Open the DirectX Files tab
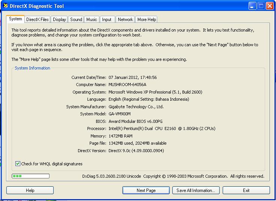This screenshot has height=201, width=276. pyautogui.click(x=37, y=20)
